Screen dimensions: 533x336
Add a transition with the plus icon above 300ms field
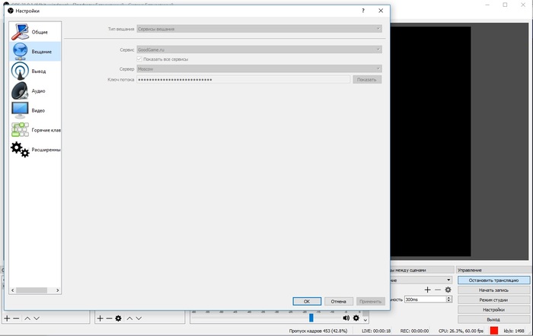tap(428, 290)
